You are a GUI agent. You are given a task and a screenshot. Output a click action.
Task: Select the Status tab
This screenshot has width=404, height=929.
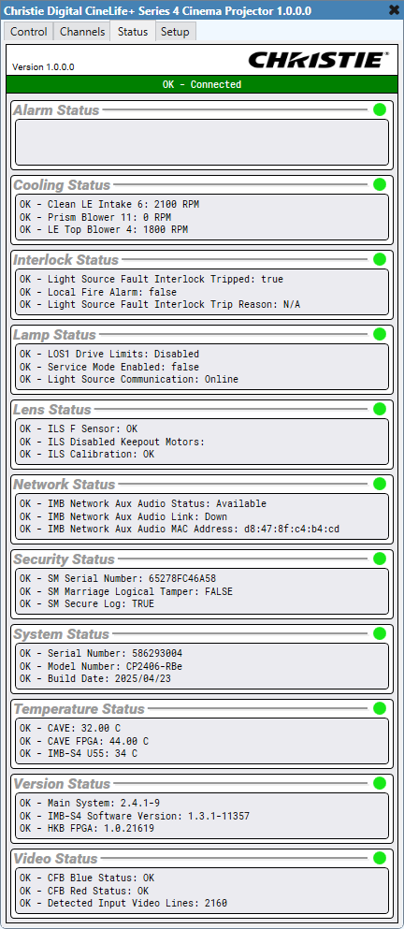[x=133, y=32]
